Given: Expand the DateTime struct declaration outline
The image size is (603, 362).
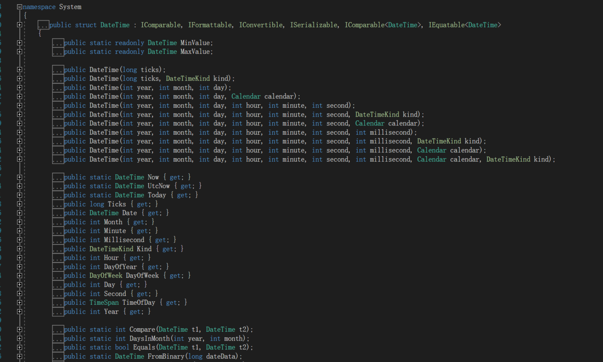Looking at the screenshot, I should click(19, 25).
